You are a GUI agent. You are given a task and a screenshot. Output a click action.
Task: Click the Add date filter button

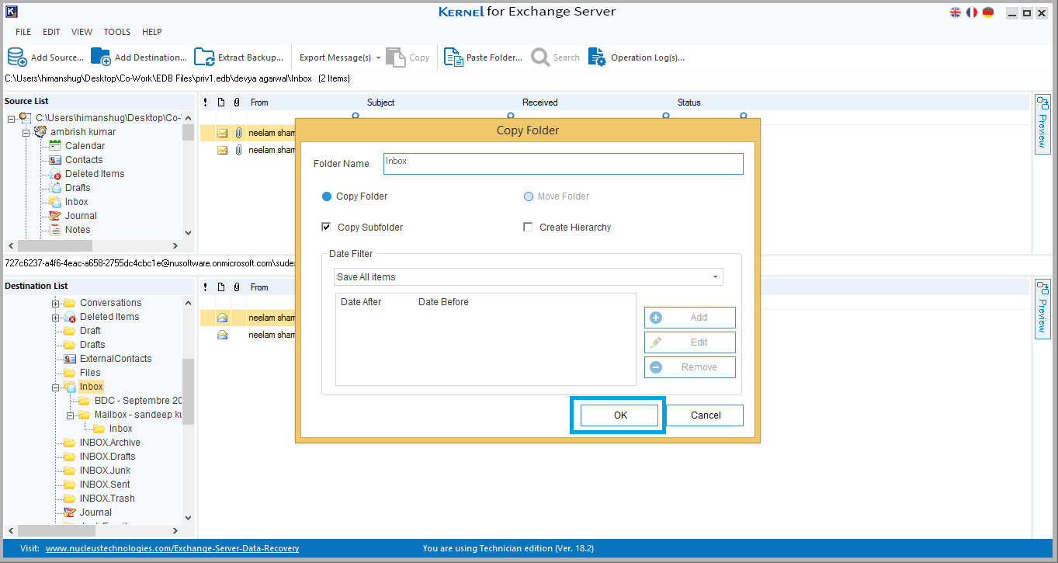(x=690, y=318)
